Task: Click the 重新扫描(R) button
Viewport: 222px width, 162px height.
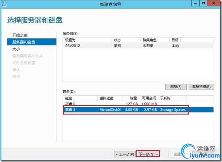Action: [201, 87]
